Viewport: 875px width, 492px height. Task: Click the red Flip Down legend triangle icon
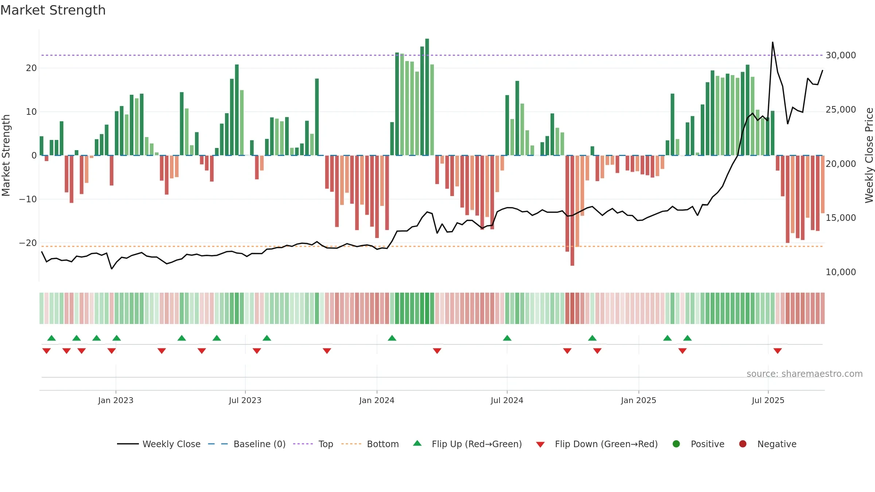[540, 445]
